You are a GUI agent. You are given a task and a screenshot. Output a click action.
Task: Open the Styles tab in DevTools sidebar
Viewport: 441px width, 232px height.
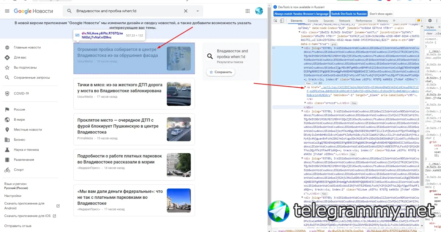[x=430, y=27]
